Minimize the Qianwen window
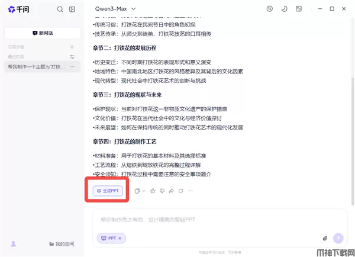The image size is (355, 257). point(320,9)
